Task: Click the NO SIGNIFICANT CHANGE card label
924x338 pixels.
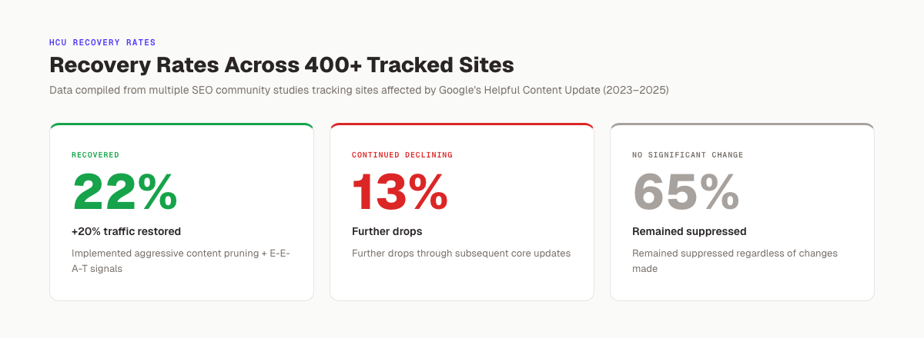Action: pos(688,155)
